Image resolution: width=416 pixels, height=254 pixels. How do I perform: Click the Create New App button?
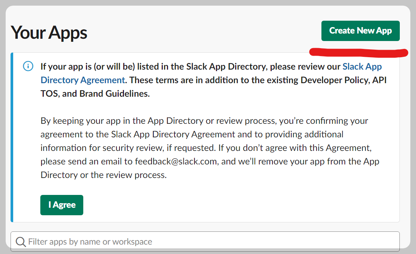click(360, 31)
